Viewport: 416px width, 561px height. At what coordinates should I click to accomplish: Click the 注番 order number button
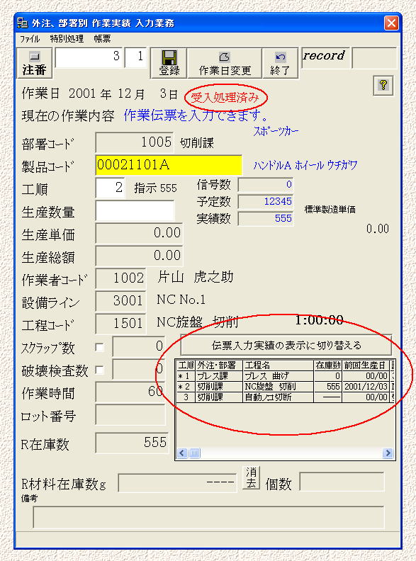(x=35, y=63)
